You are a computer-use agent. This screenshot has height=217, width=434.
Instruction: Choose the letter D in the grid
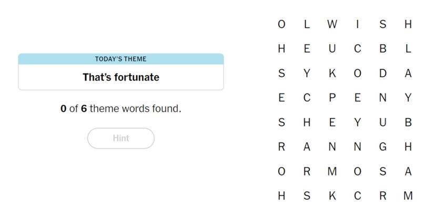click(x=383, y=74)
